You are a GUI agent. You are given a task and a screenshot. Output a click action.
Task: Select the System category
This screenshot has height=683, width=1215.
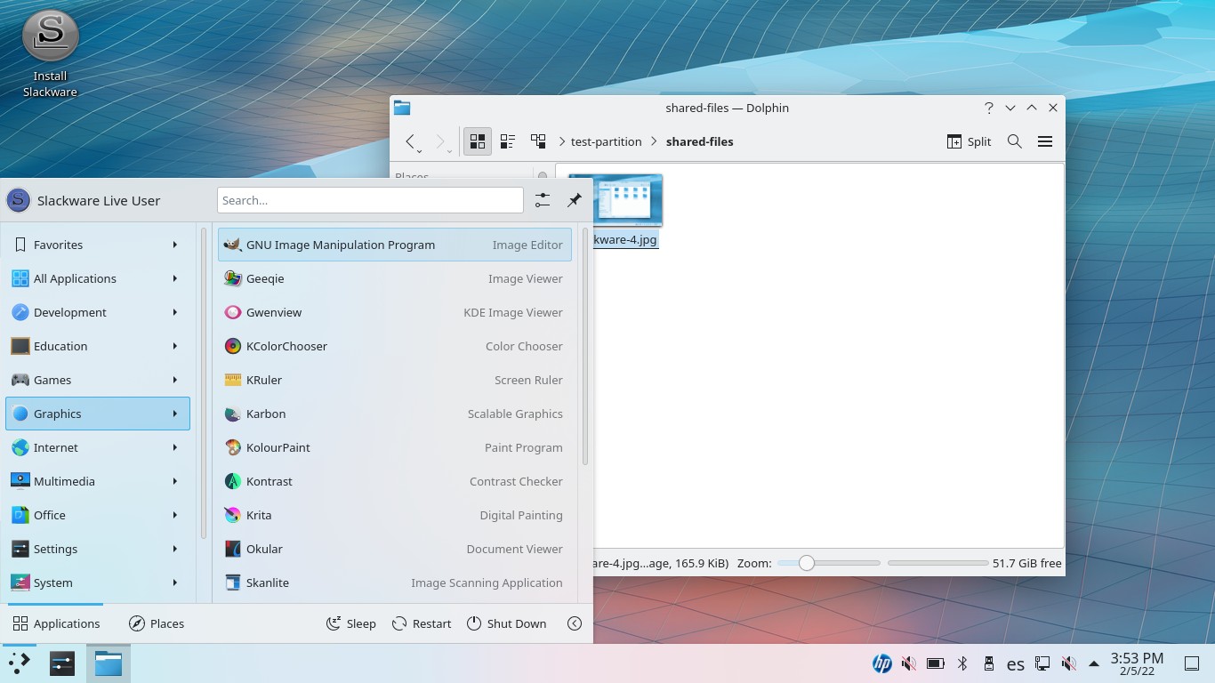[98, 583]
